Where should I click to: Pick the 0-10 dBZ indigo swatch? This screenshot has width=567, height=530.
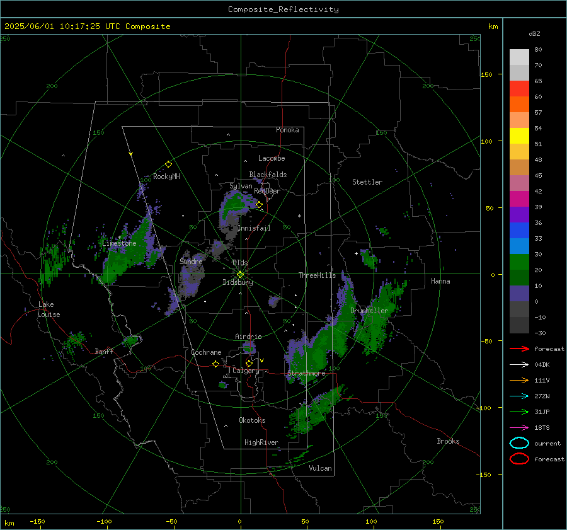(x=519, y=294)
